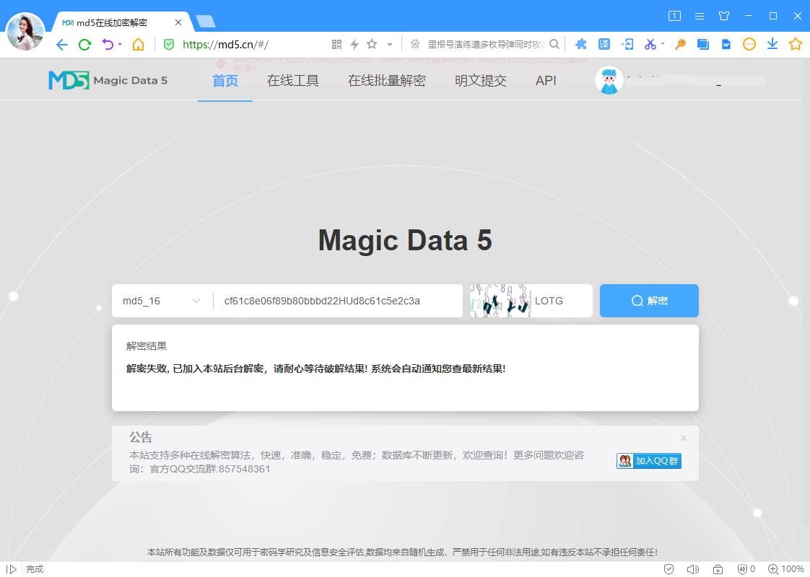810x577 pixels.
Task: Bookmark this page with the star icon
Action: tap(372, 45)
